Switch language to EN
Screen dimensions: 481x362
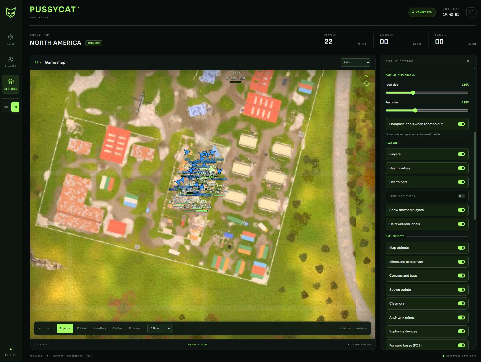click(15, 107)
